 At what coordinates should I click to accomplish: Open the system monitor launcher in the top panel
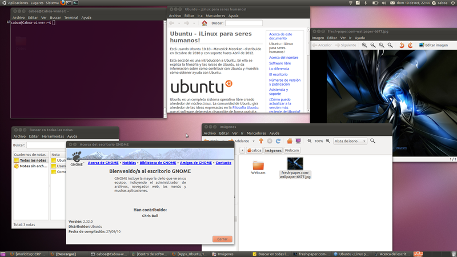coord(75,3)
